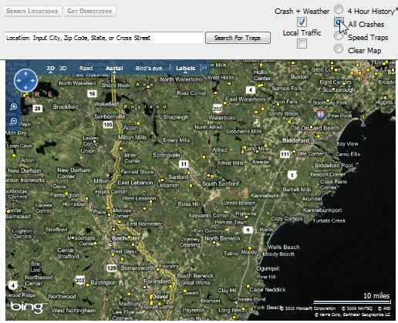The width and height of the screenshot is (398, 323).
Task: Switch the map to 3D view
Action: click(63, 68)
